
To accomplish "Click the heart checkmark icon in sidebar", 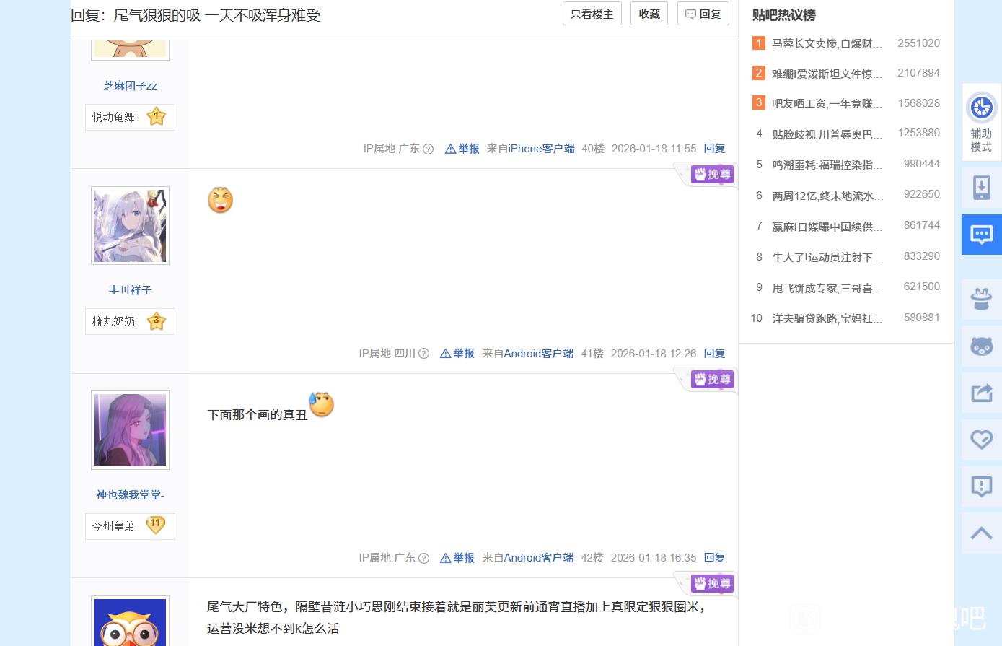I will point(981,439).
